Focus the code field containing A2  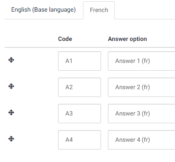click(80, 87)
